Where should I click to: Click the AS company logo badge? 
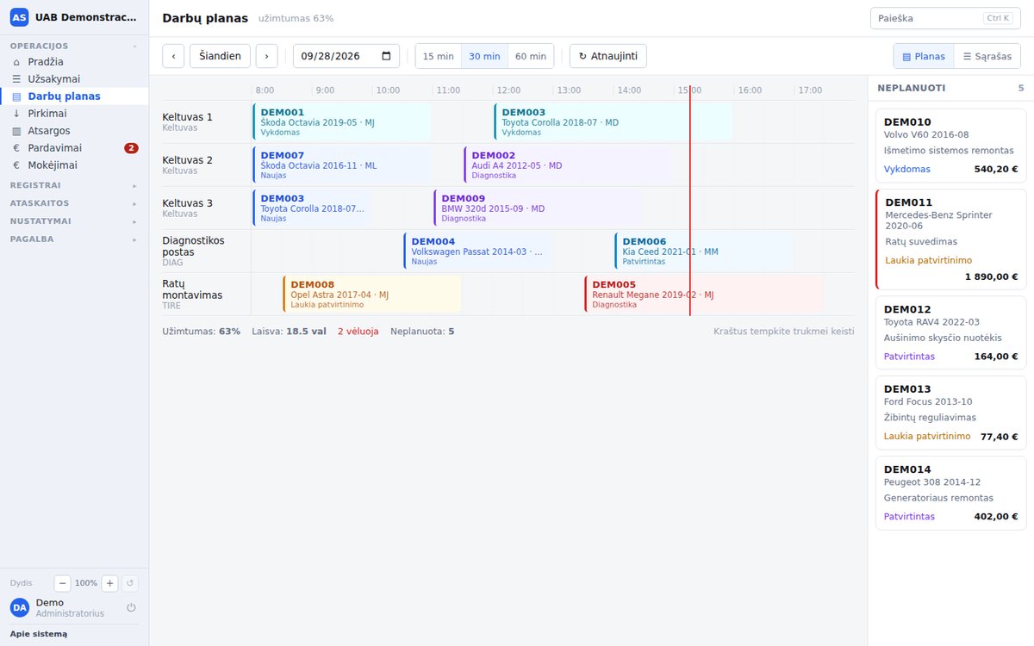coord(19,17)
